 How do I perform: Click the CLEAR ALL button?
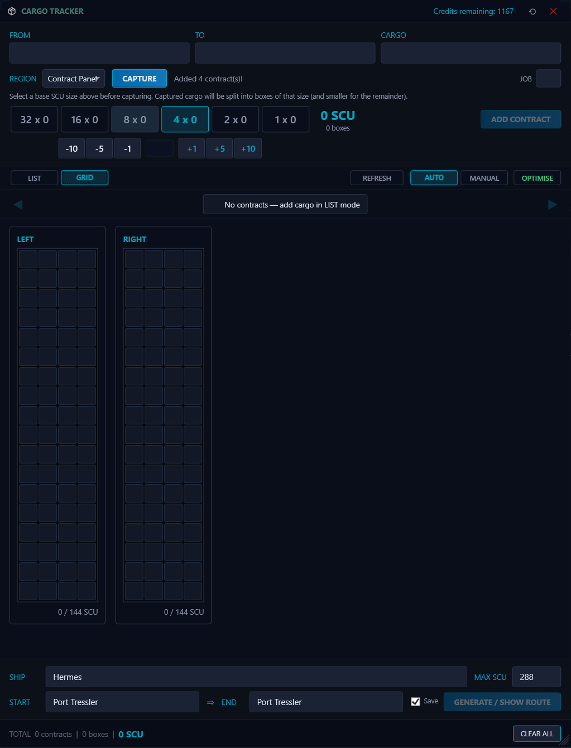pyautogui.click(x=537, y=733)
